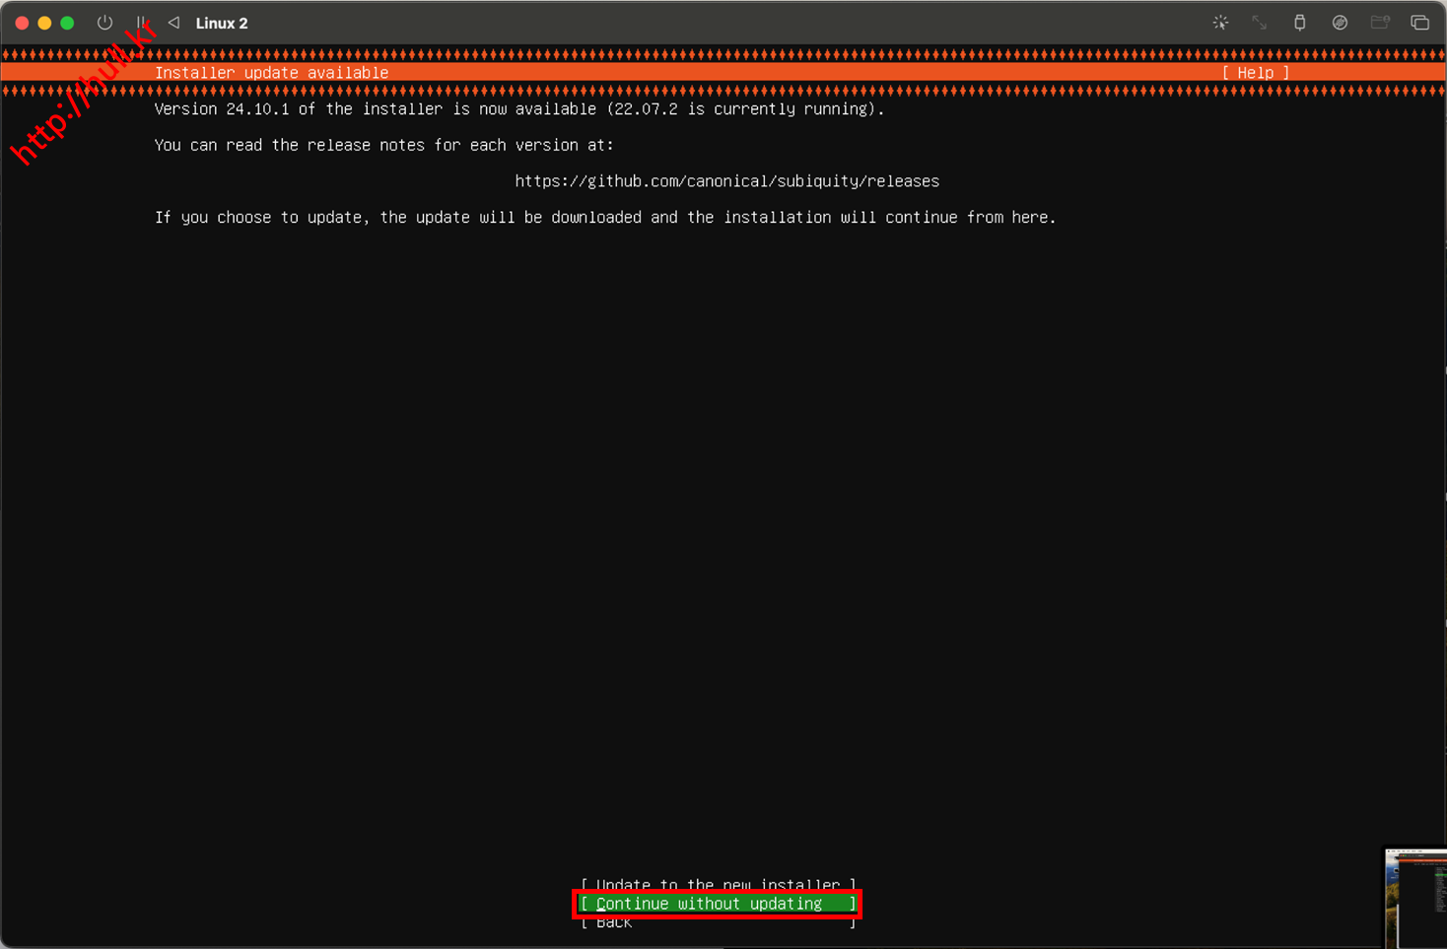Click the 'You can read the release notes' line
This screenshot has width=1447, height=949.
click(x=384, y=145)
